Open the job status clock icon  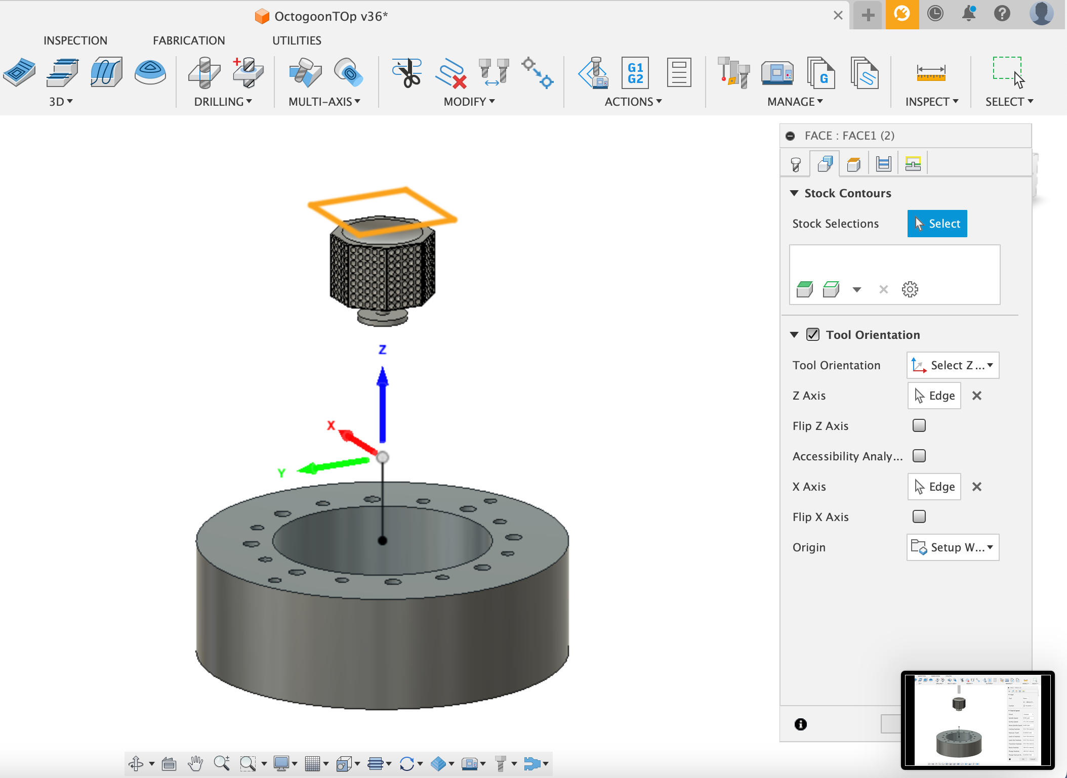(x=935, y=13)
